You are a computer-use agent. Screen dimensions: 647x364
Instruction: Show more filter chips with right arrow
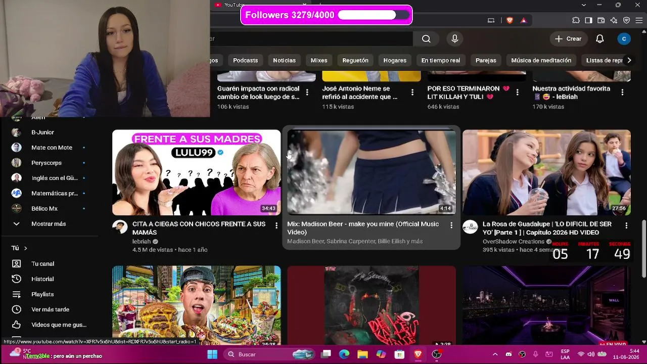point(629,60)
